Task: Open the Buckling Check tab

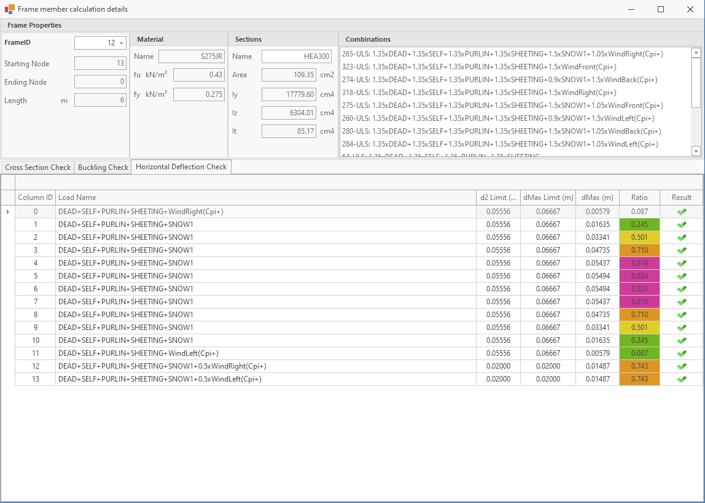Action: [x=103, y=167]
